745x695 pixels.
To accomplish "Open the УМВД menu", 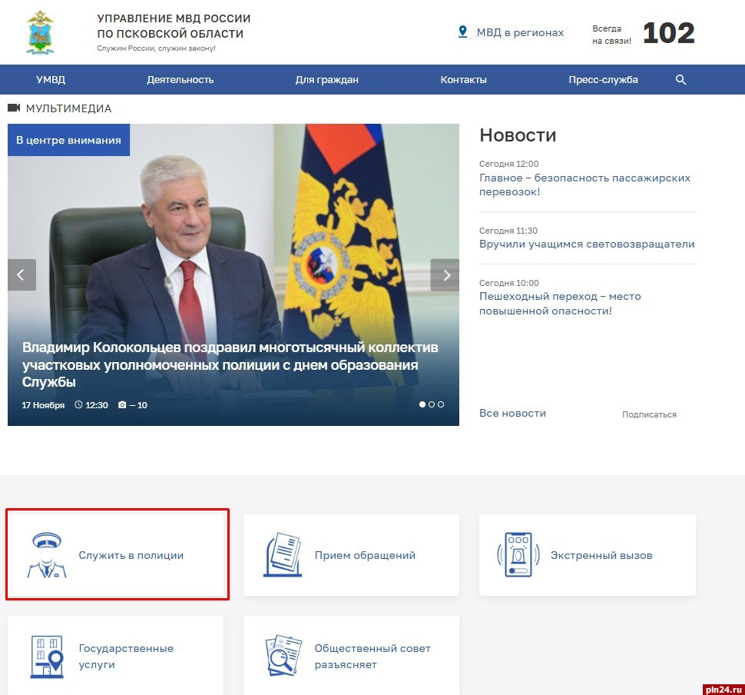I will [51, 80].
